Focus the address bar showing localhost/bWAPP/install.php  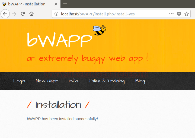[108, 14]
